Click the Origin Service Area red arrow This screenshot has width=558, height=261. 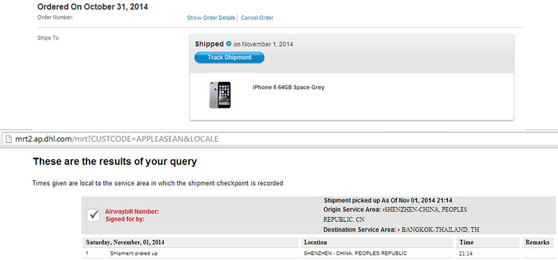point(383,210)
